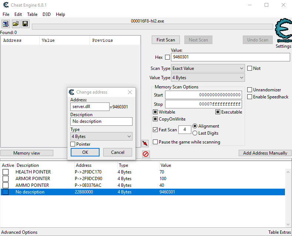This screenshot has height=236, width=292.
Task: Click the Add Address Manually button
Action: point(265,153)
